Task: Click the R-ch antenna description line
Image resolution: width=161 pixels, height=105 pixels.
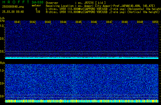Action: 103,12
